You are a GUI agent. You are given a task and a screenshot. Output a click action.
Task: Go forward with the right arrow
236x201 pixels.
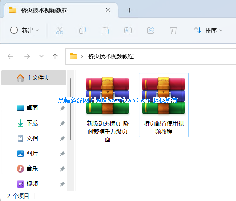tap(27, 56)
